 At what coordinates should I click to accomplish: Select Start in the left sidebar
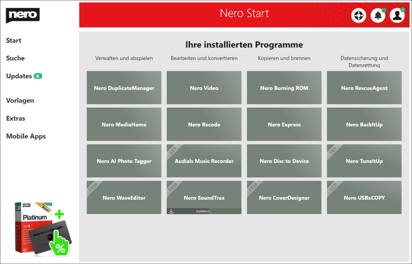(14, 41)
